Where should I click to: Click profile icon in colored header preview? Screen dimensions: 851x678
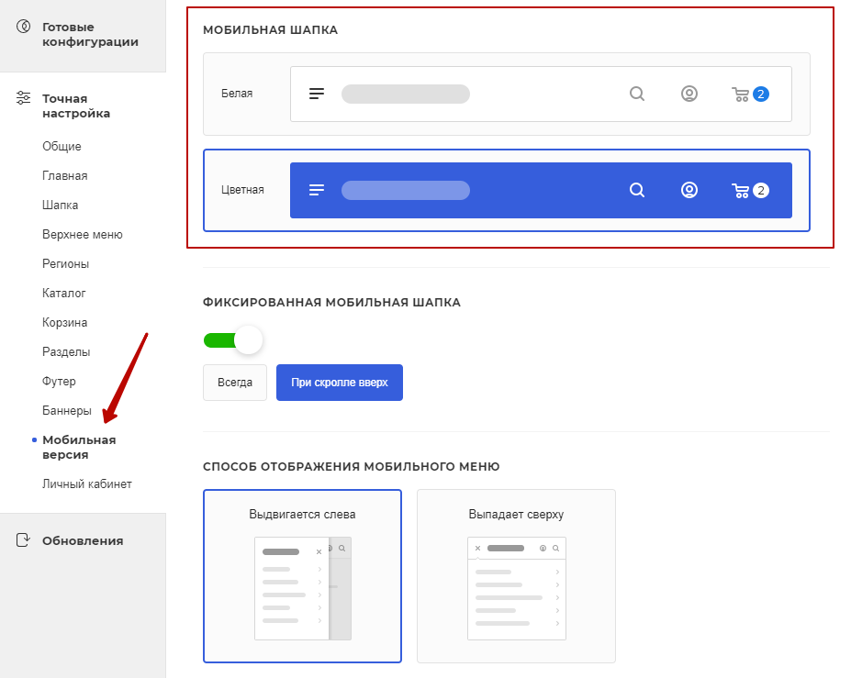(x=689, y=191)
